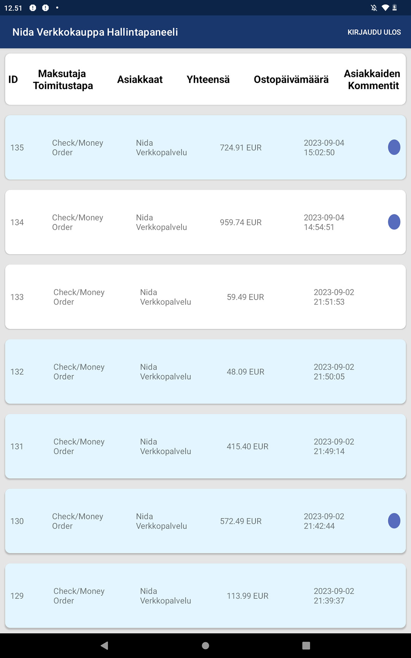The image size is (411, 658).
Task: Open comment bubble for order 130
Action: click(x=394, y=521)
